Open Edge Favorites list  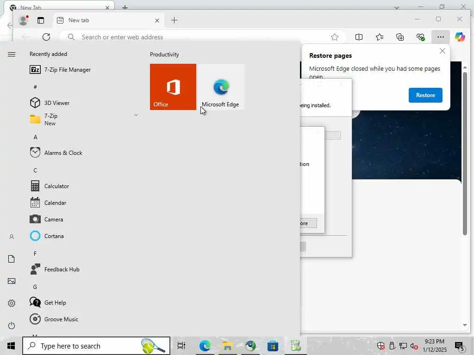[380, 37]
